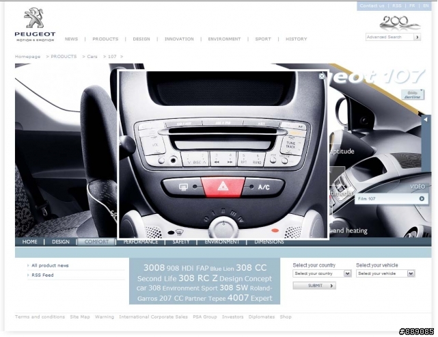Click 4007 tag
This screenshot has height=337, width=438.
(x=238, y=298)
